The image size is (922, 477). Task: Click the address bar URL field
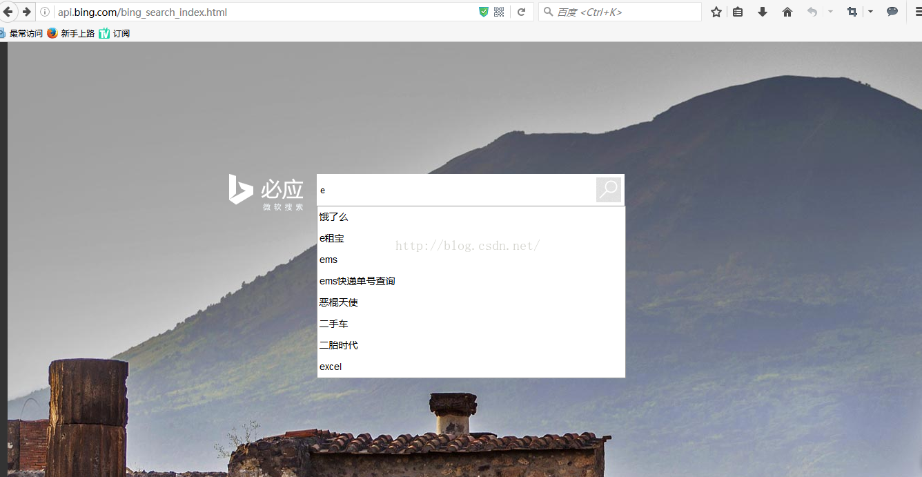[266, 12]
